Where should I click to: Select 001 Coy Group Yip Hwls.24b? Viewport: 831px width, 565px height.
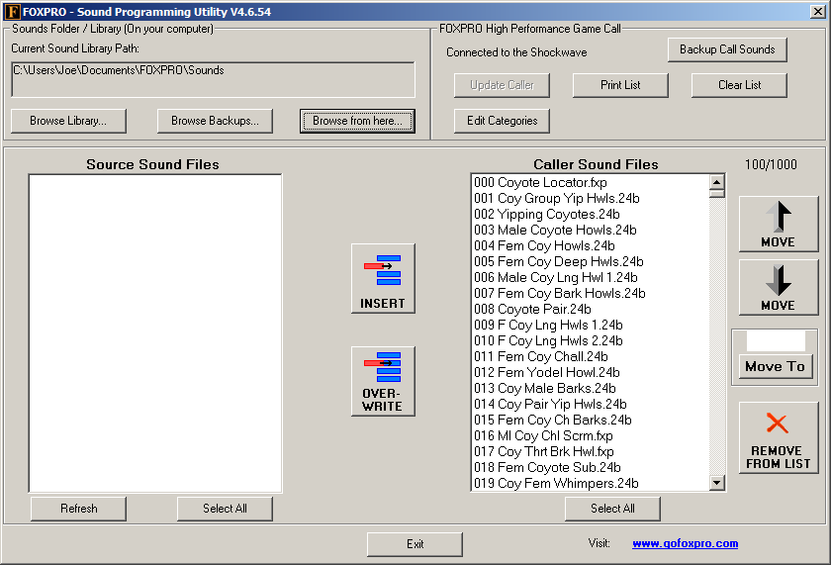591,198
